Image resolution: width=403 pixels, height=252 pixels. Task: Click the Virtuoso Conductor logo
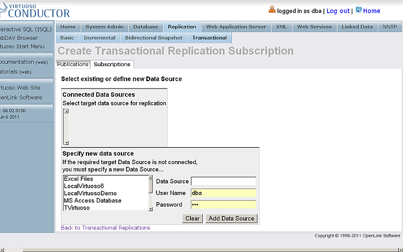(x=35, y=10)
